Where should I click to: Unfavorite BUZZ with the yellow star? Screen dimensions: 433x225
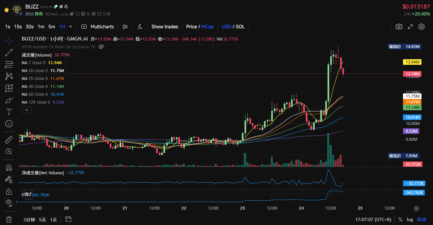6,10
